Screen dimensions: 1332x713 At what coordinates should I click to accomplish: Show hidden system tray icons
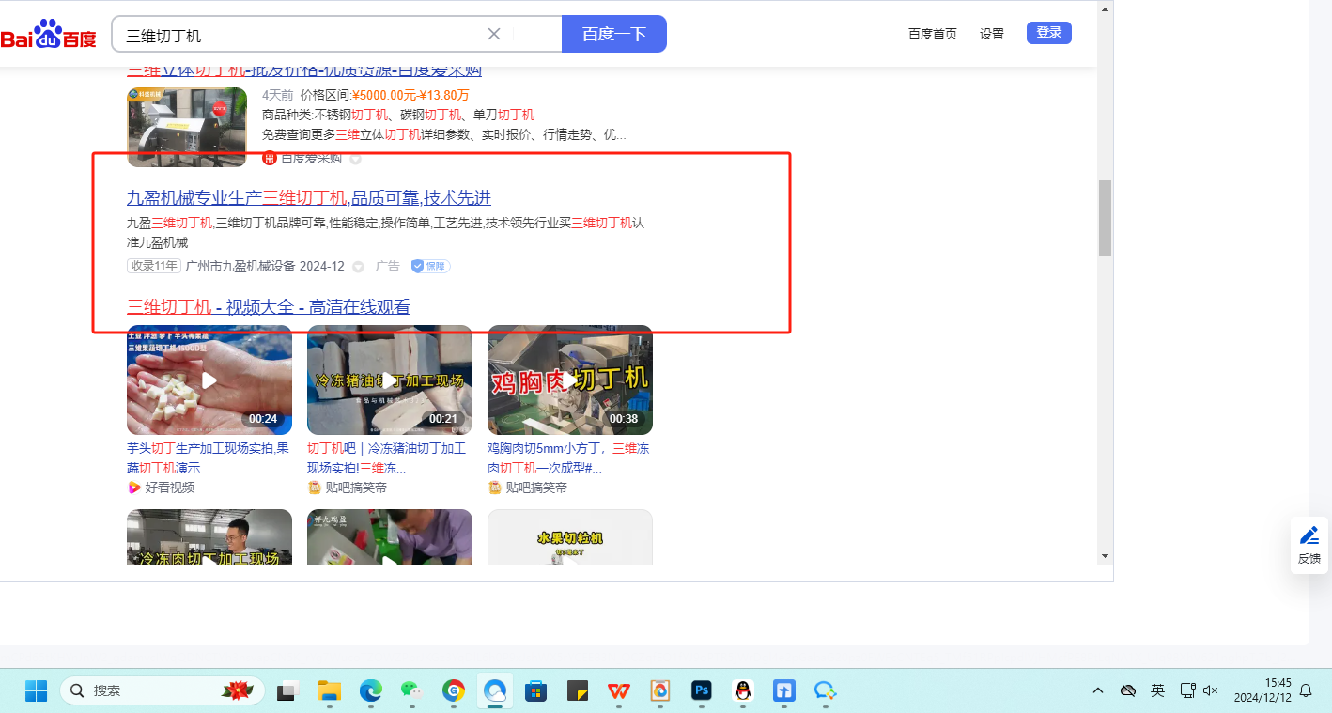(x=1098, y=690)
